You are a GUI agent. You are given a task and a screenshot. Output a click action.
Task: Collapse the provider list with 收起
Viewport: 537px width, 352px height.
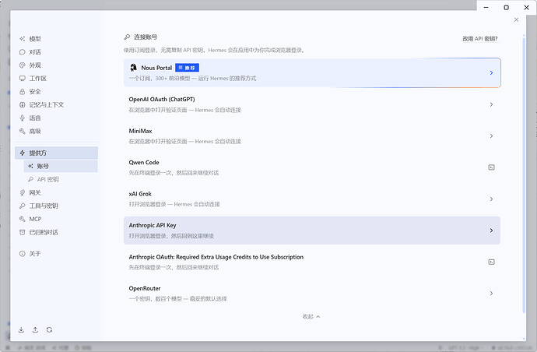(311, 316)
